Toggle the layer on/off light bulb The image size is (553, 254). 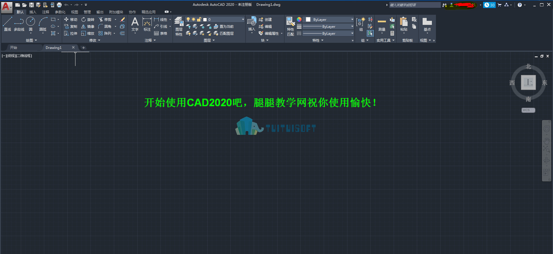click(188, 19)
